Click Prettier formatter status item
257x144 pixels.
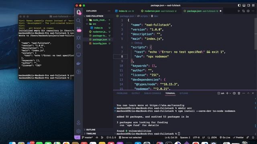(x=238, y=138)
